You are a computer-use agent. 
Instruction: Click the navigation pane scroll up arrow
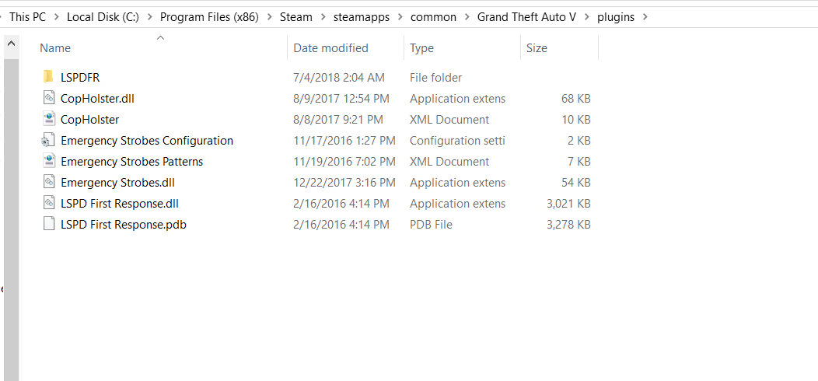click(11, 44)
